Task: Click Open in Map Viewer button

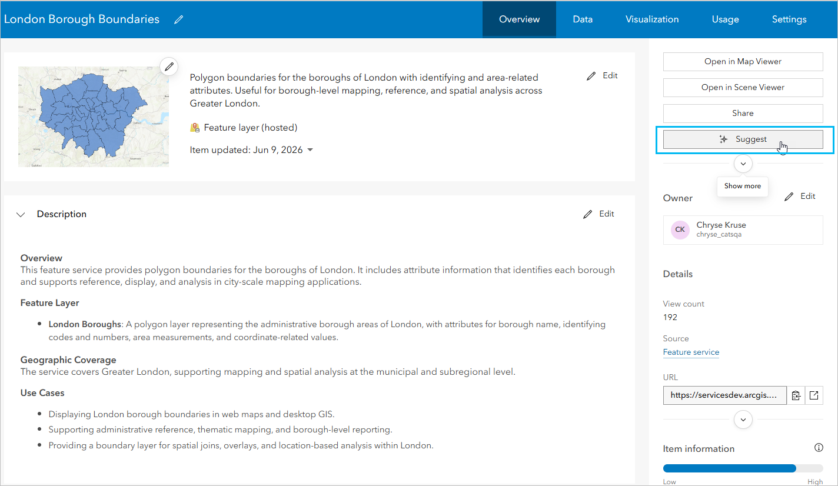Action: (743, 61)
